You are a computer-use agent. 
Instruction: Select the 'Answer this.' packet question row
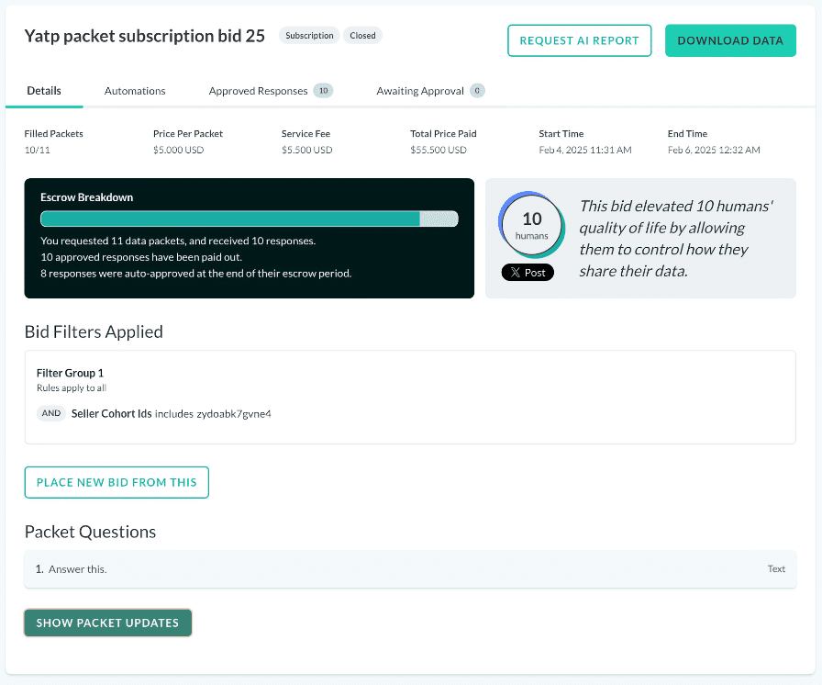(410, 569)
